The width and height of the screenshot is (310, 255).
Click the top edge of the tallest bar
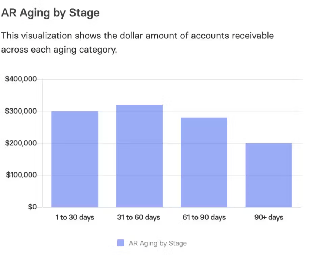pos(139,105)
